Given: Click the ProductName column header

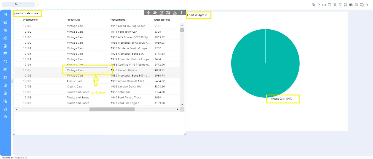Looking at the screenshot, I should (118, 20).
